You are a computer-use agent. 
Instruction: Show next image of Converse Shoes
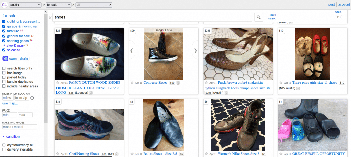pos(195,51)
